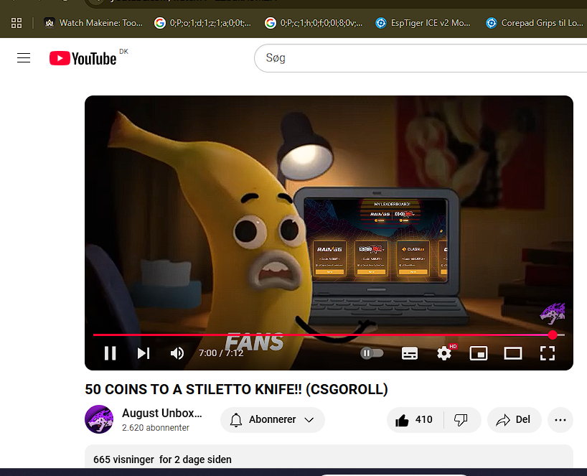Toggle subtitles/closed captions
This screenshot has width=587, height=476.
pos(410,353)
